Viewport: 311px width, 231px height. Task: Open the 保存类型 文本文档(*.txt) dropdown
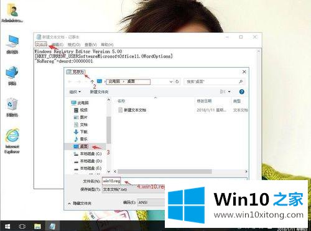[x=134, y=189]
